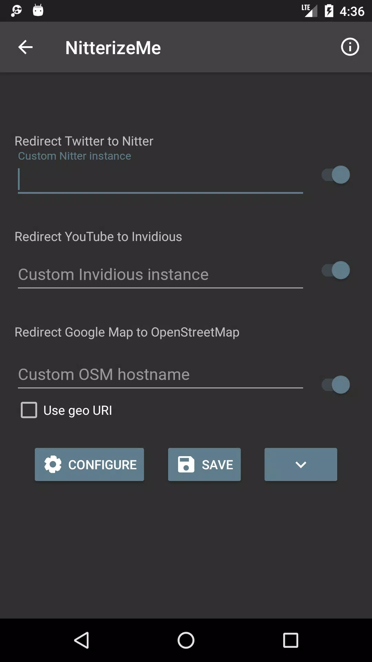Toggle the OpenStreetMap redirect switch
The width and height of the screenshot is (372, 662).
[x=335, y=385]
